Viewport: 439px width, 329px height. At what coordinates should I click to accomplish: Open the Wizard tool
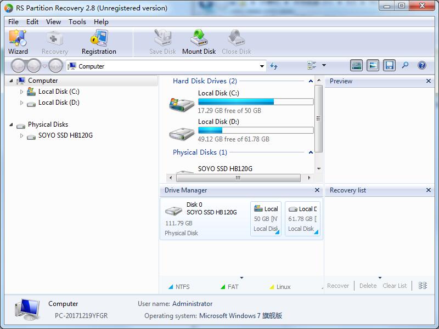[18, 42]
